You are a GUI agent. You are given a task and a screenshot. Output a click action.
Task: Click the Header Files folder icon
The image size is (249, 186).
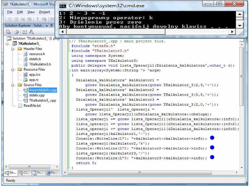click(x=20, y=49)
